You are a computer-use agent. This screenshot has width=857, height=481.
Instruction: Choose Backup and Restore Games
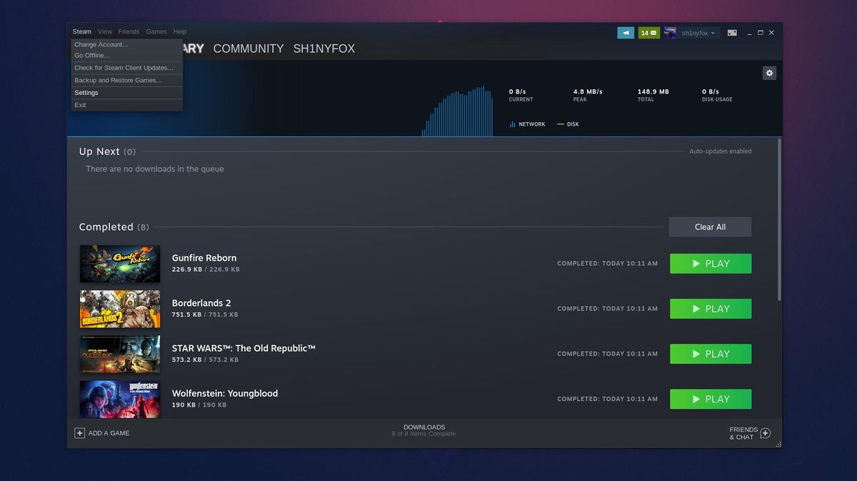pos(126,80)
